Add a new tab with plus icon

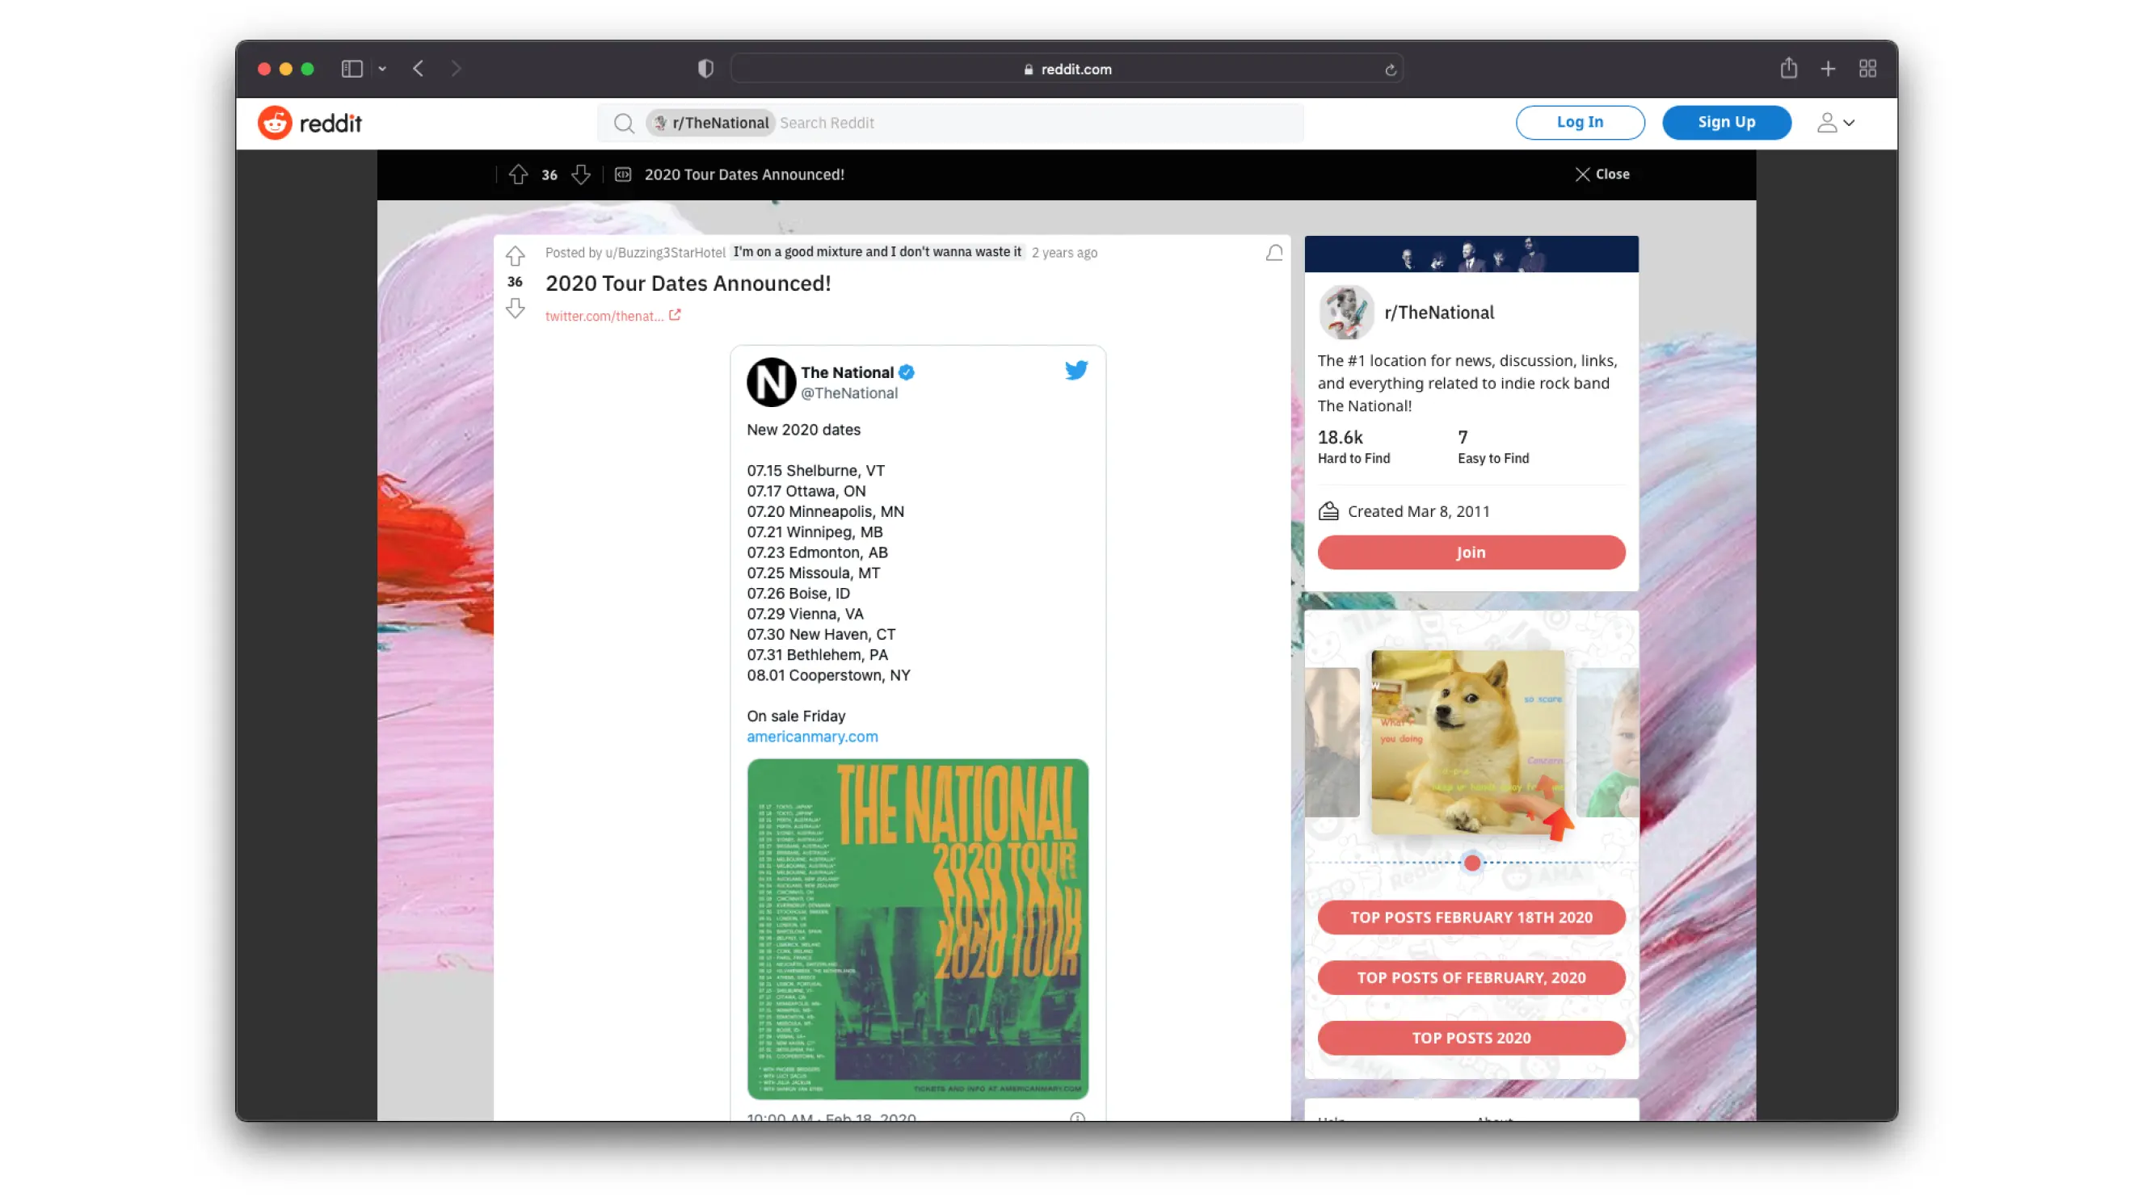(1828, 69)
